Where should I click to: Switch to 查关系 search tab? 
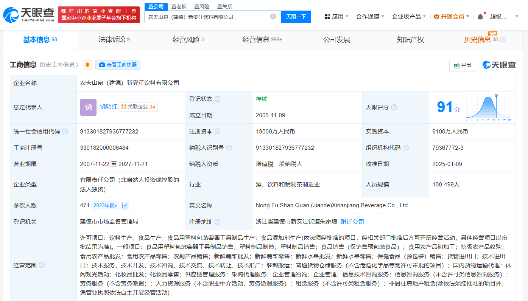click(224, 6)
